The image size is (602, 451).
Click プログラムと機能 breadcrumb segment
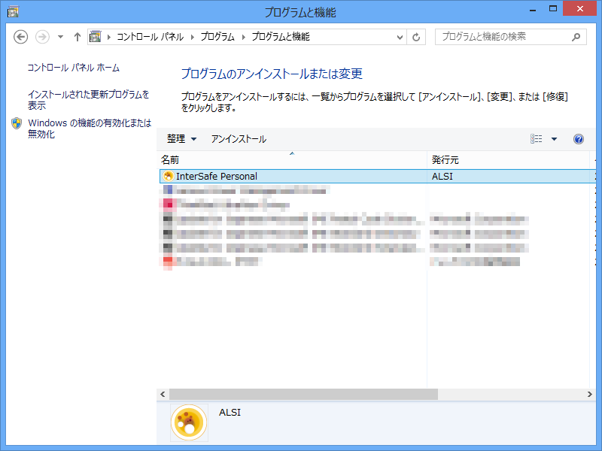coord(281,37)
